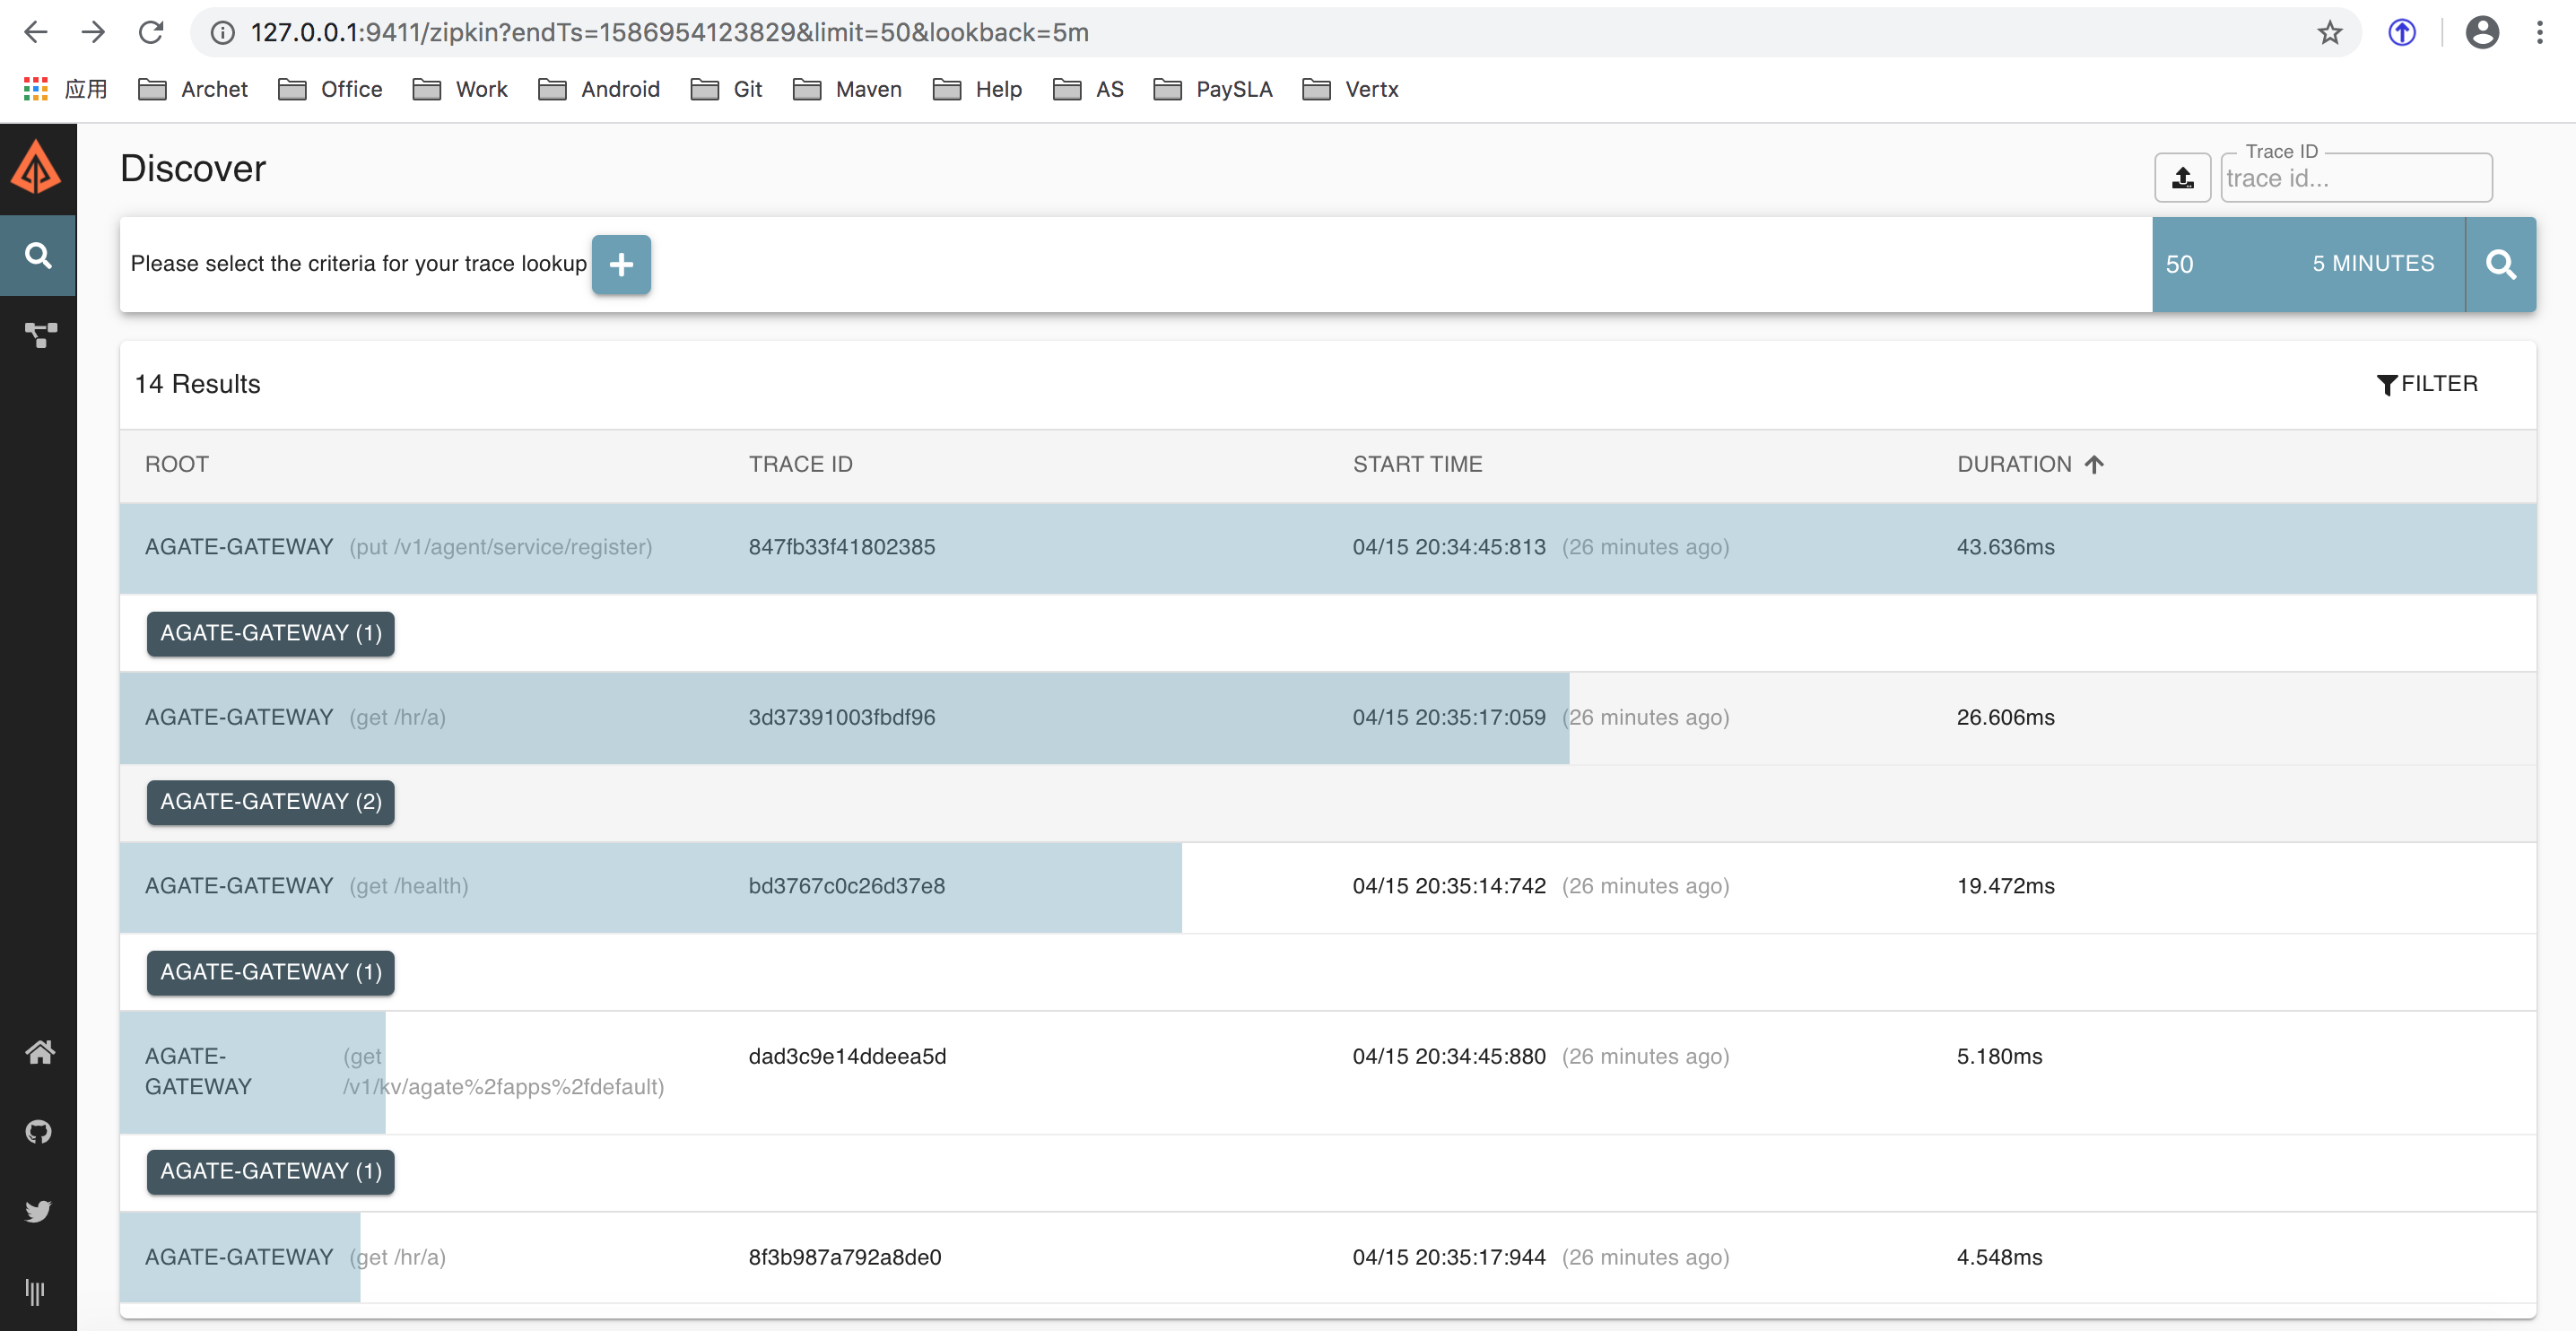This screenshot has width=2576, height=1331.
Task: View site information icon in address bar
Action: 223,32
